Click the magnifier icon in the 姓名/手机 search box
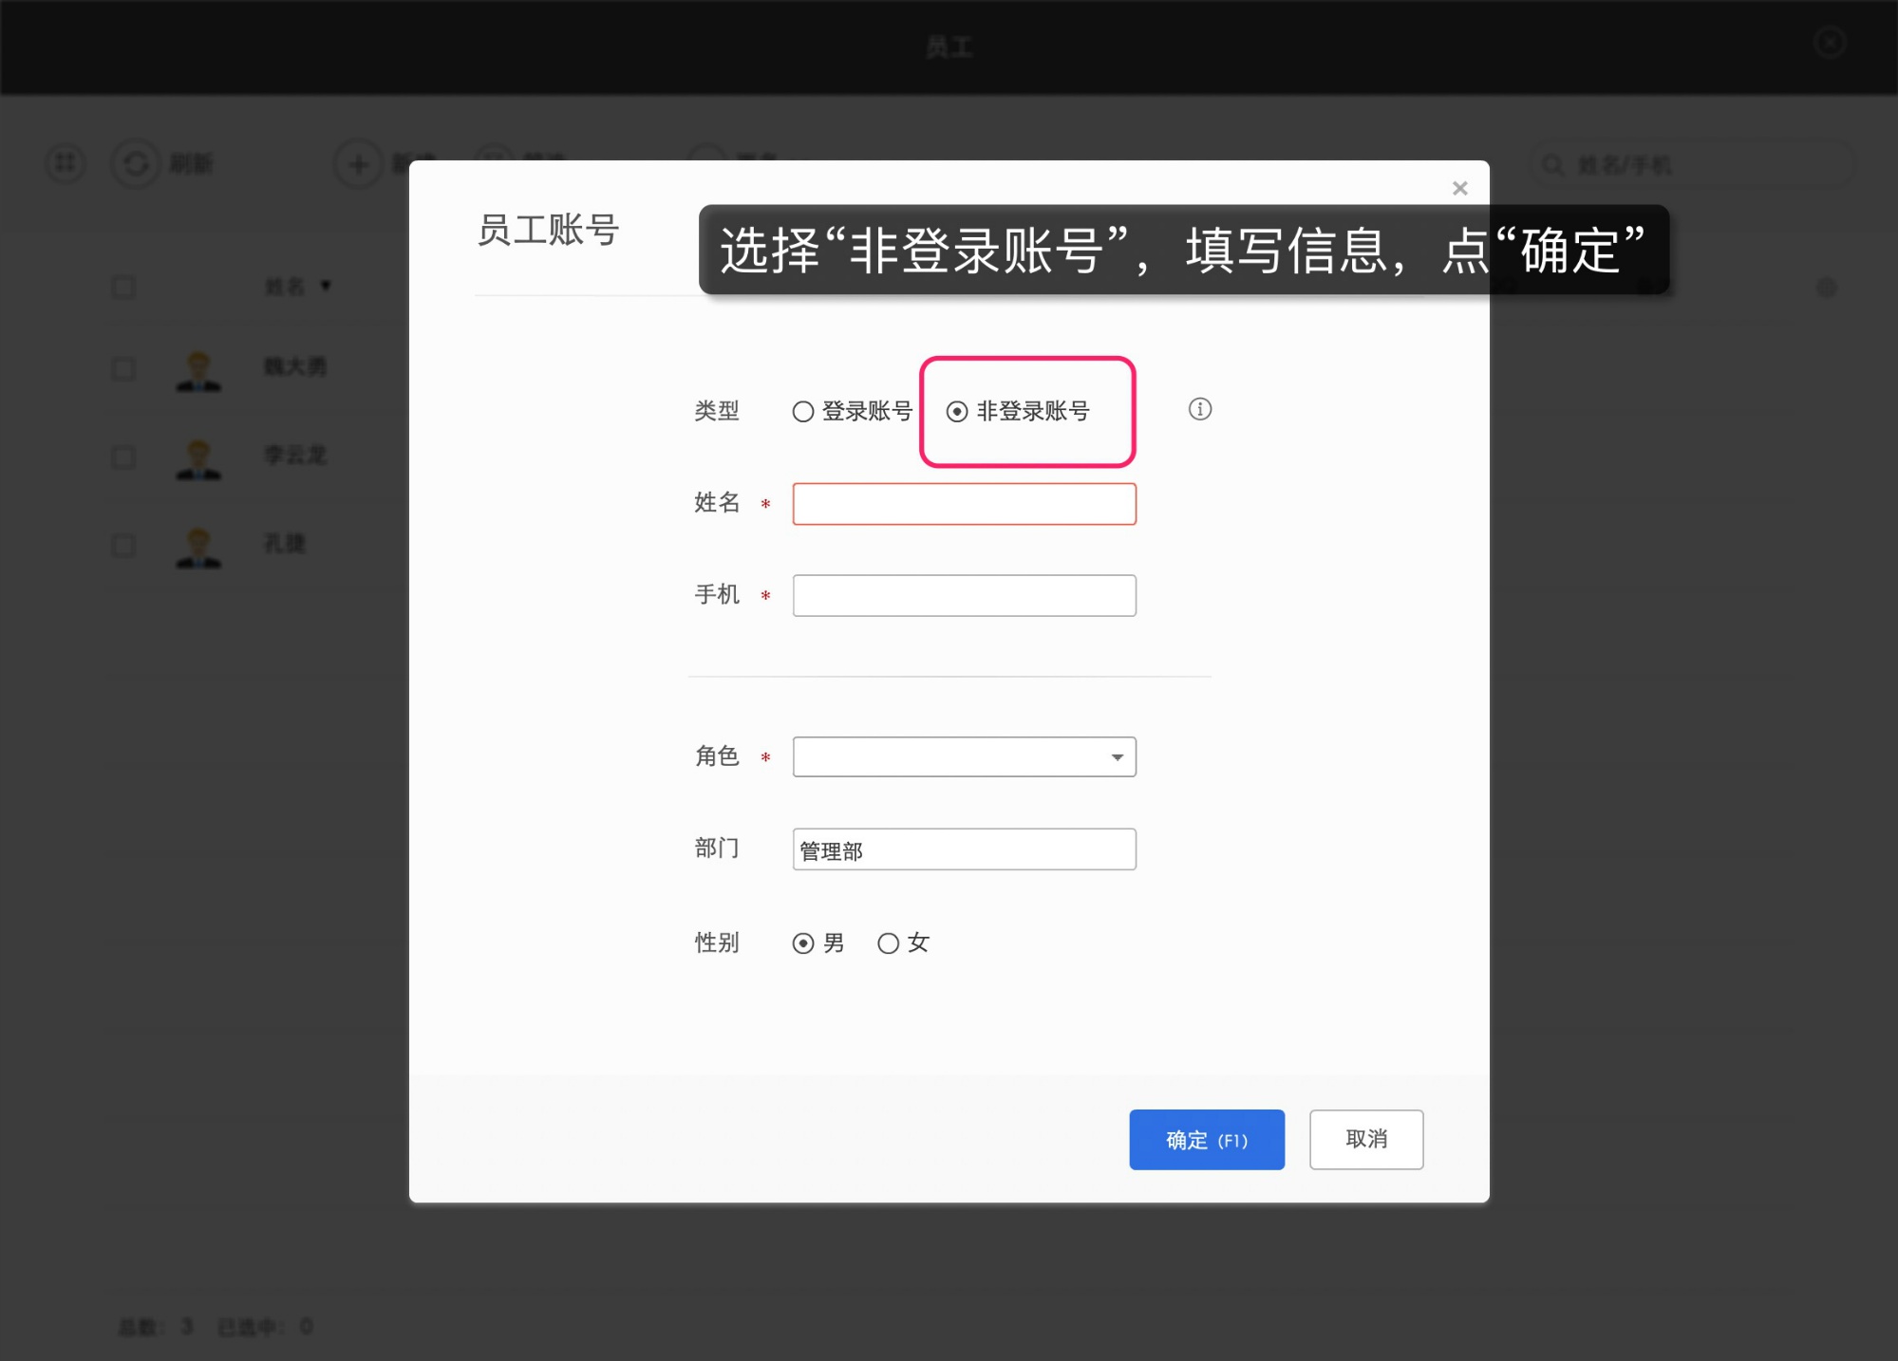Viewport: 1898px width, 1361px height. pos(1553,163)
